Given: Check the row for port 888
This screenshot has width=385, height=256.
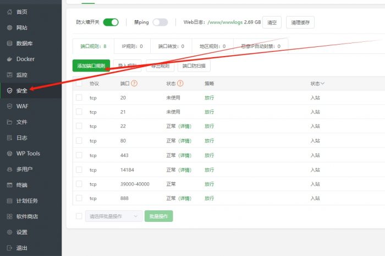Looking at the screenshot, I should click(79, 198).
